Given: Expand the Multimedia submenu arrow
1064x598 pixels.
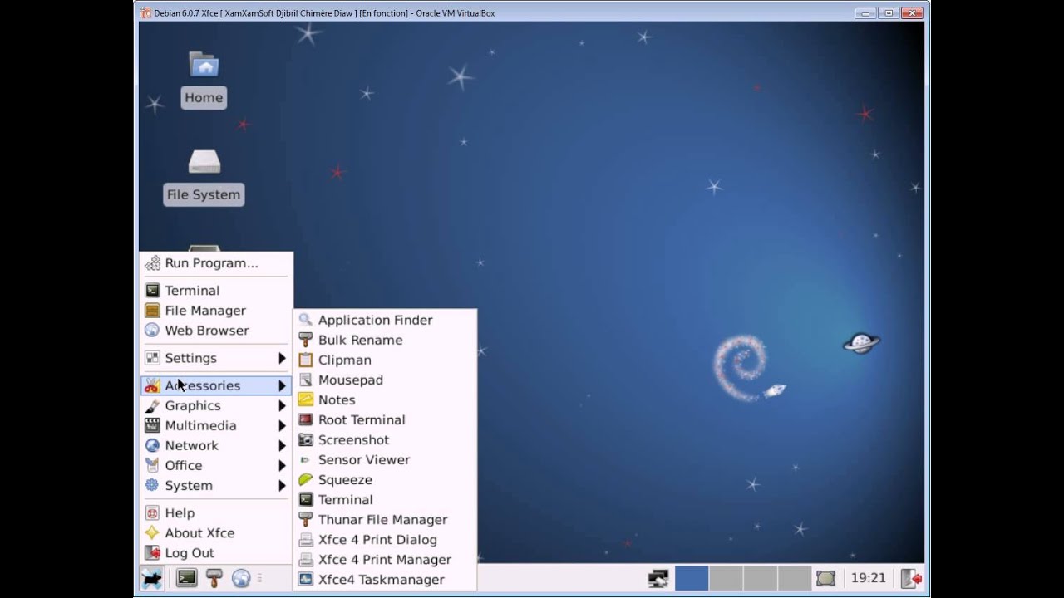Looking at the screenshot, I should click(282, 425).
